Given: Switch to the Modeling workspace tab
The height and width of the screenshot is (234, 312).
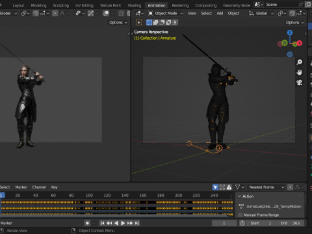Looking at the screenshot, I should [38, 5].
